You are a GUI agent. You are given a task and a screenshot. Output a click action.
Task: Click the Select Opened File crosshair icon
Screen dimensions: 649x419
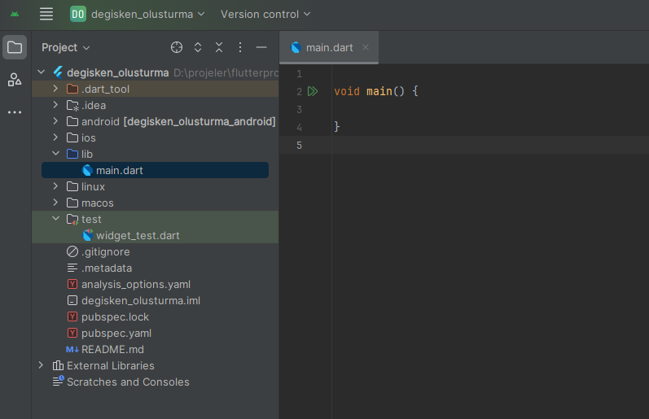click(177, 47)
